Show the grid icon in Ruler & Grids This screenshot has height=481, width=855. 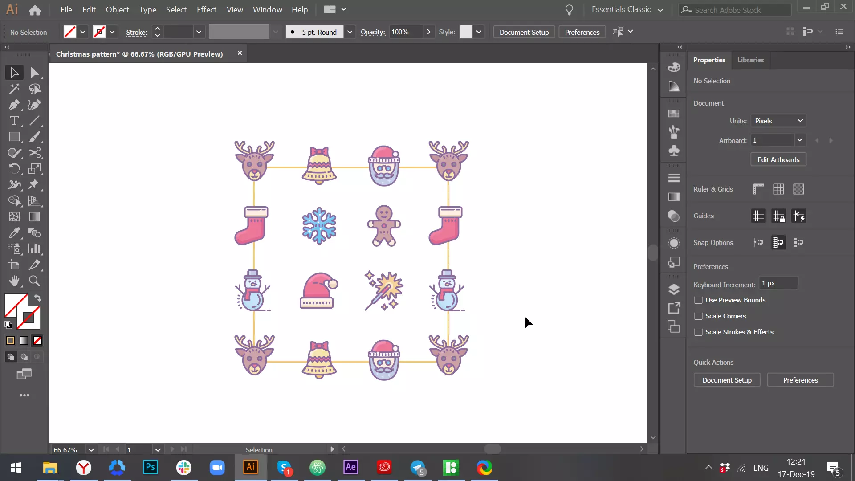[x=778, y=189]
